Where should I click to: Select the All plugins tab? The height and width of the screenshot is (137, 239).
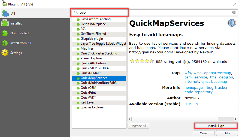click(13, 13)
